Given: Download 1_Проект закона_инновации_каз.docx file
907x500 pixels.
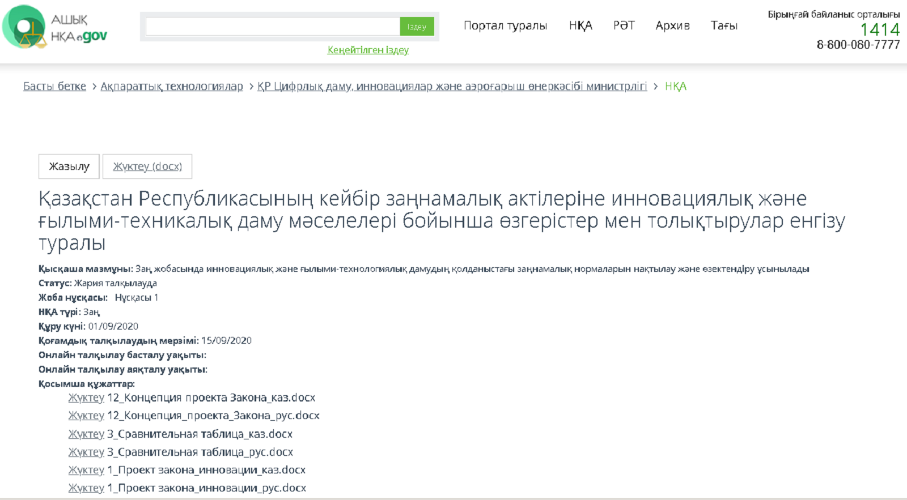Looking at the screenshot, I should [x=86, y=470].
